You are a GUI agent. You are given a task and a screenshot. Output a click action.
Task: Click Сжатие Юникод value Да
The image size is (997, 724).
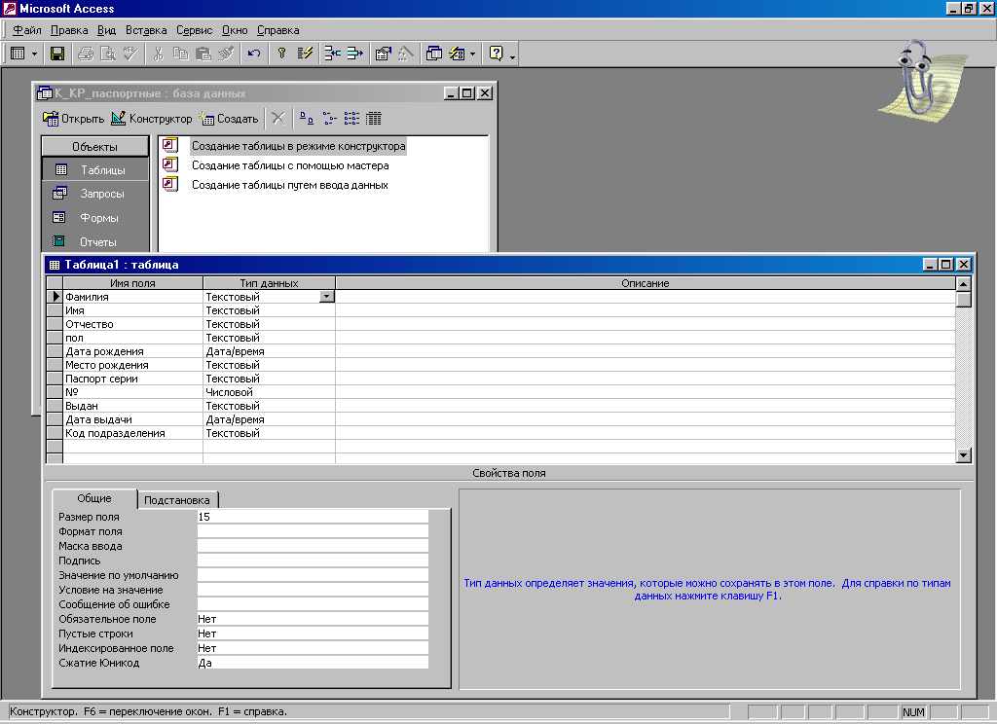(313, 663)
